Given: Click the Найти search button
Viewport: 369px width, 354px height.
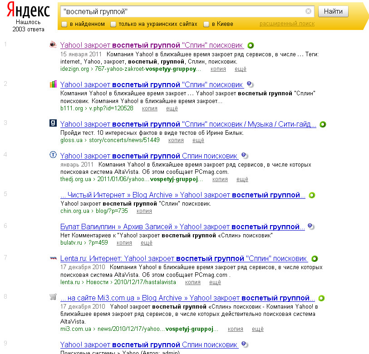Looking at the screenshot, I should click(333, 11).
